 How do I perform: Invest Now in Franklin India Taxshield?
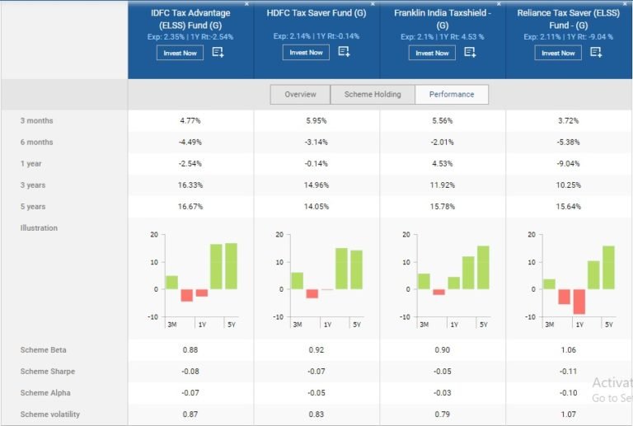tap(432, 53)
